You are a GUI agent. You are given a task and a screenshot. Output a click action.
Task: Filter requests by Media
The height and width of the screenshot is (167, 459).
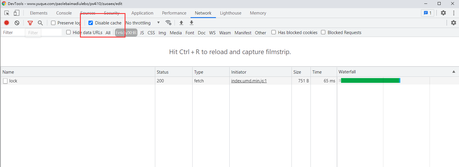click(x=176, y=33)
